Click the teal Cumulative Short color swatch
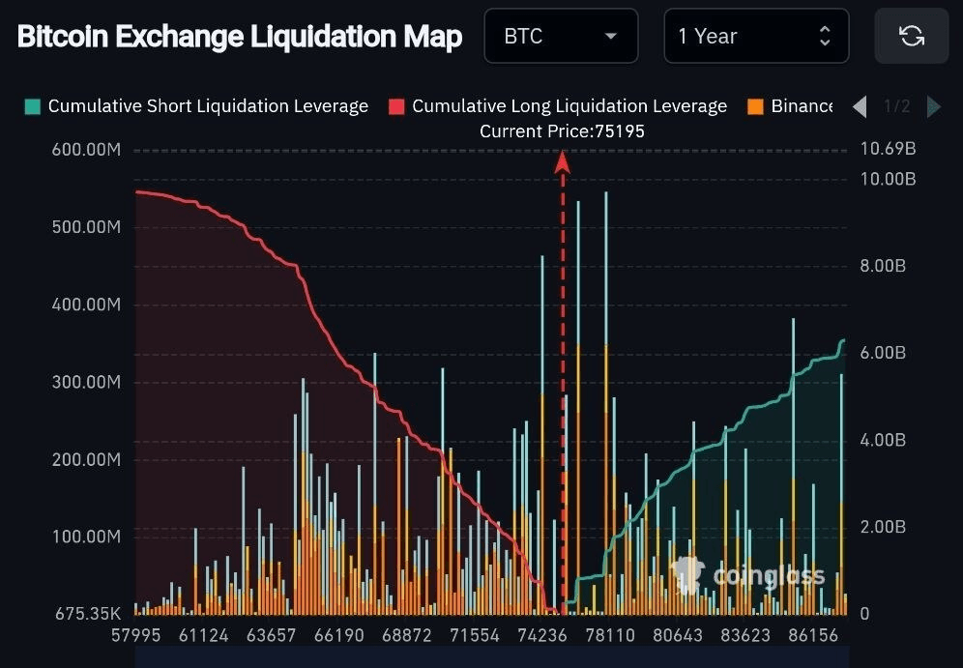This screenshot has height=668, width=963. (x=32, y=106)
